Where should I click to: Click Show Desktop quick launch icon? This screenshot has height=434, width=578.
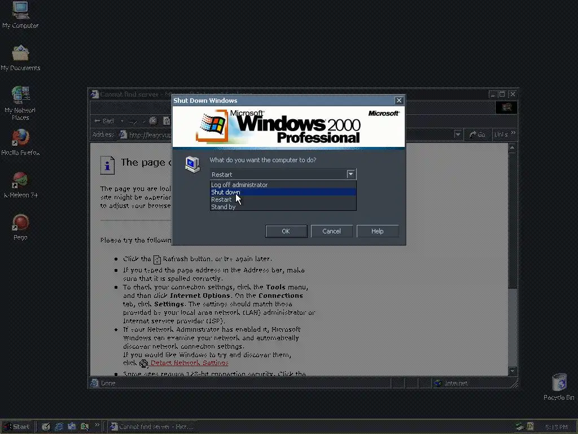point(46,427)
